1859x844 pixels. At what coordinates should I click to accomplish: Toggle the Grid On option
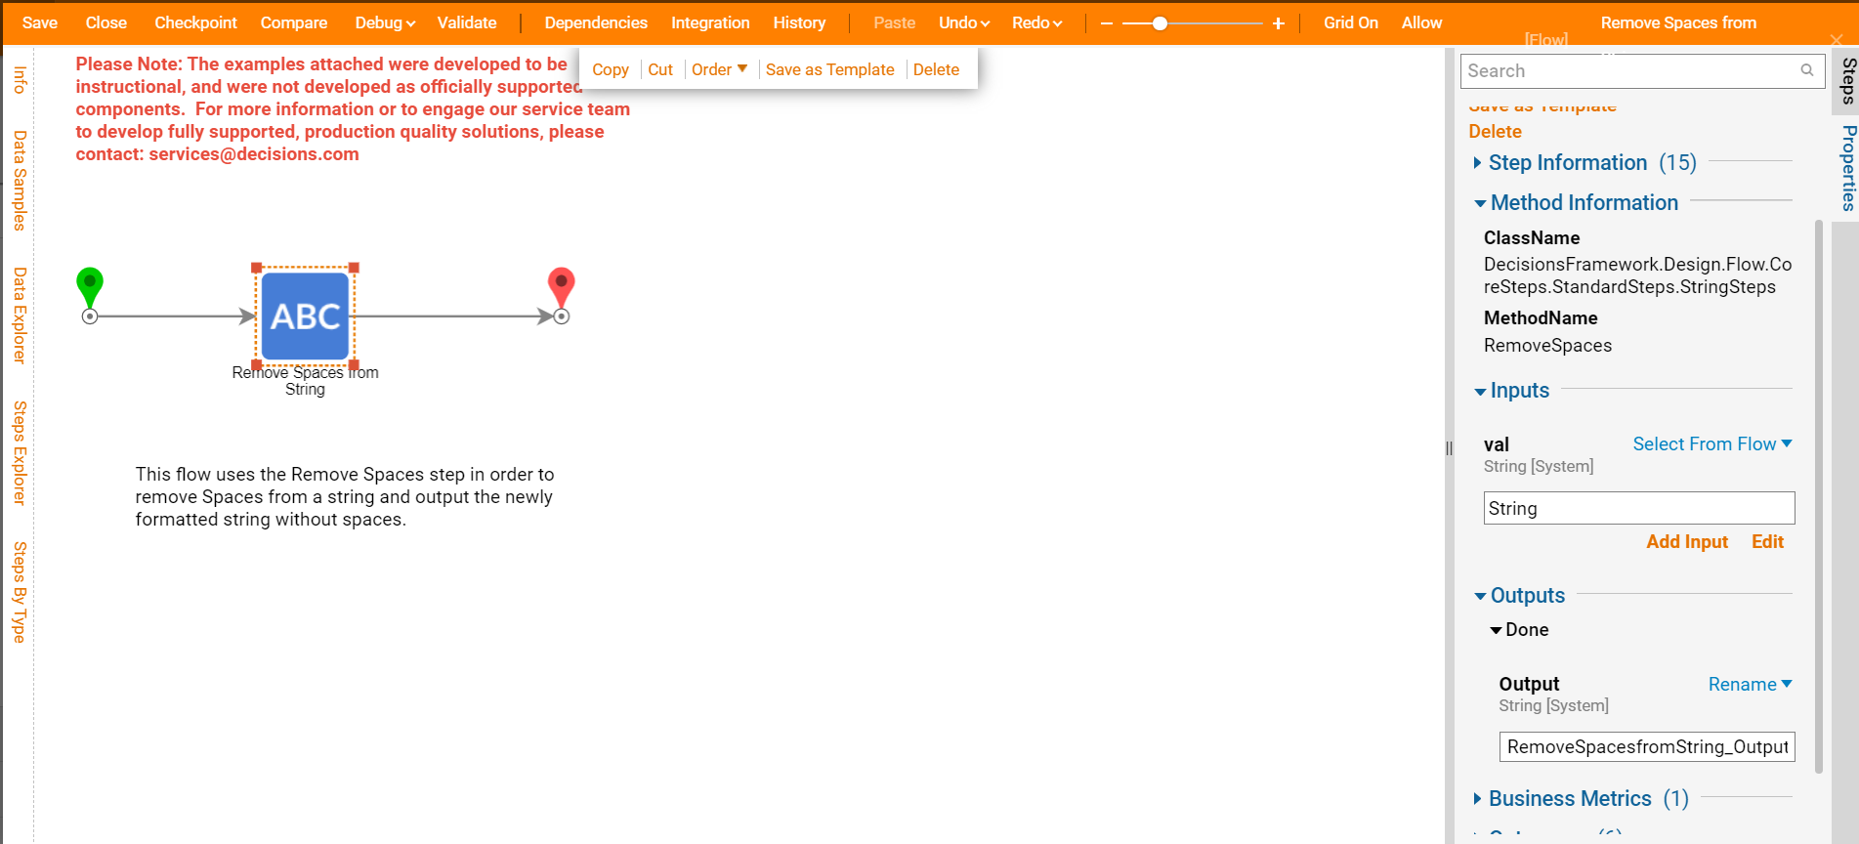pyautogui.click(x=1350, y=22)
